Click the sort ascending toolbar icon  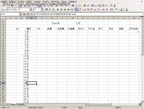(77, 5)
